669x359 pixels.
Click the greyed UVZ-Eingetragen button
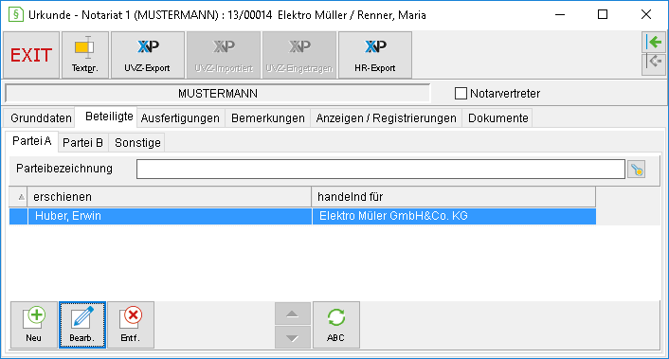299,55
